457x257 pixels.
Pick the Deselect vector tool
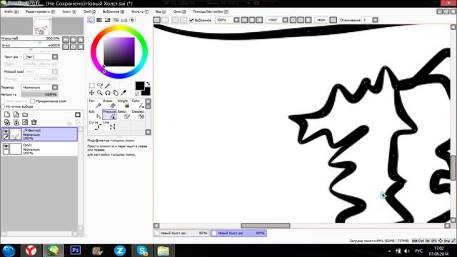tap(138, 114)
